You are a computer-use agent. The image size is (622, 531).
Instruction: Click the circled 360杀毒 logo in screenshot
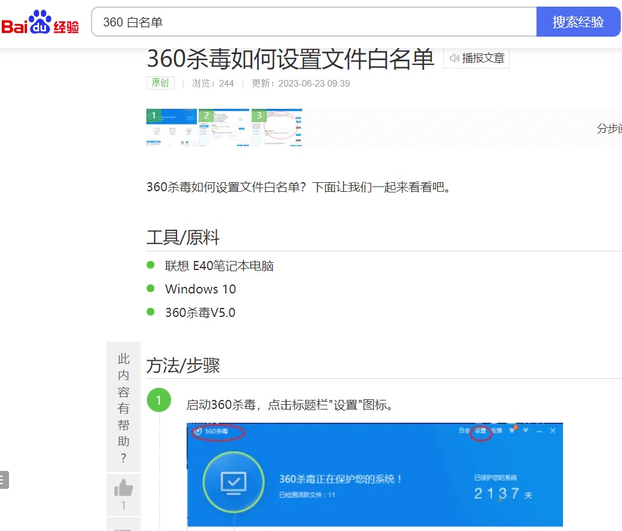(x=217, y=432)
